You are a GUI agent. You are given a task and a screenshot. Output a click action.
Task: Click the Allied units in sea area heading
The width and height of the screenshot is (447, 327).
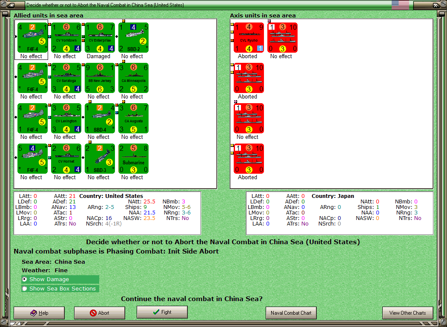(x=49, y=15)
